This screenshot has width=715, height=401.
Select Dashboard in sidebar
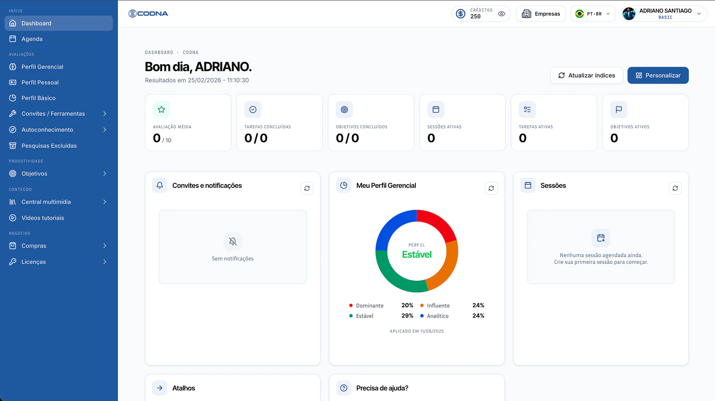coord(59,23)
